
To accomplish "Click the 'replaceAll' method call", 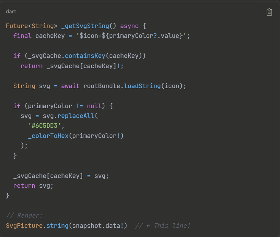I will pos(76,116).
